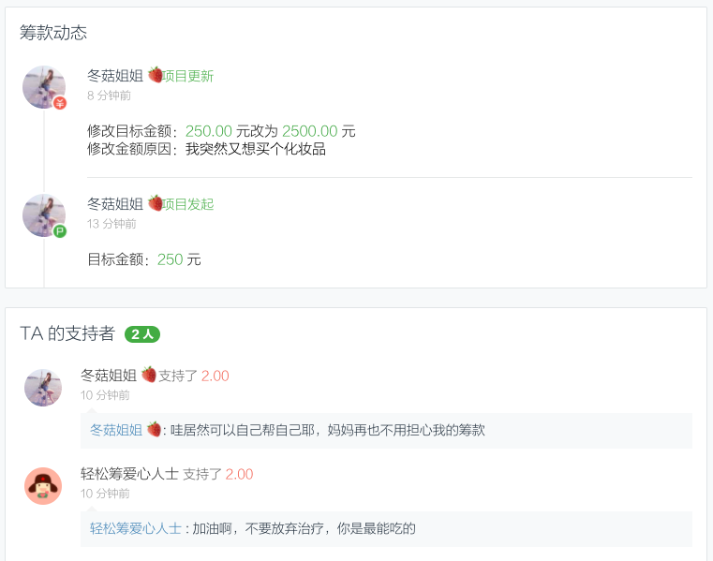Click the red yuan badge on the update avatar

(x=60, y=103)
